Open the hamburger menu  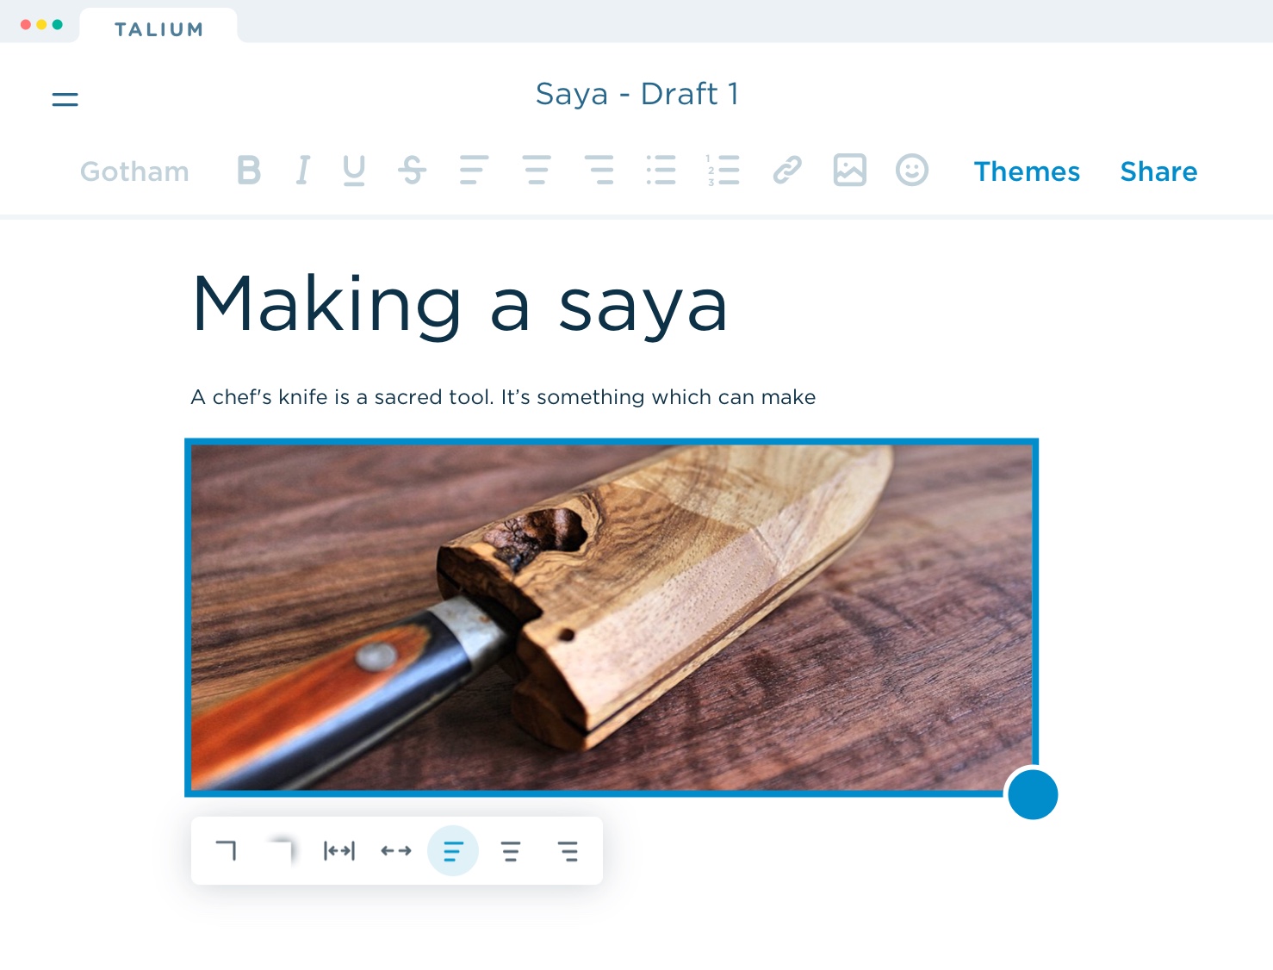point(65,99)
